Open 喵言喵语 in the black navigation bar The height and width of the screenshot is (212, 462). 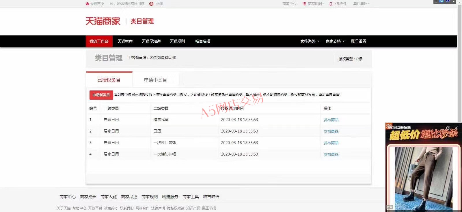click(203, 41)
